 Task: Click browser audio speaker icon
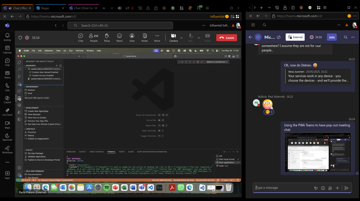tap(120, 8)
